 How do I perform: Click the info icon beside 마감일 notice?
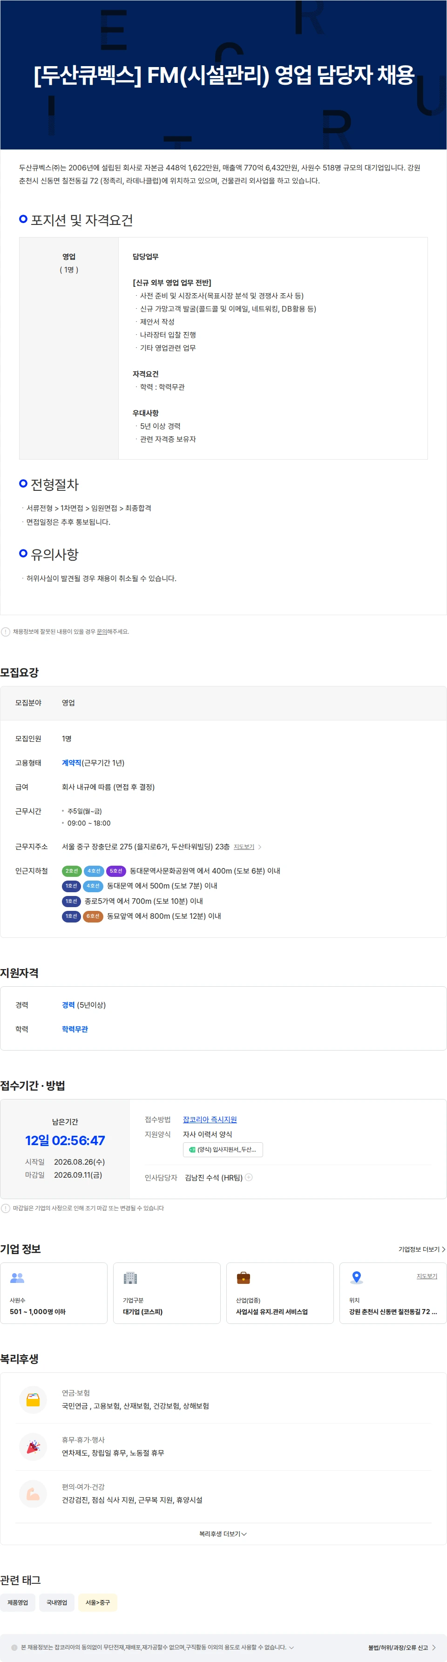[6, 1208]
